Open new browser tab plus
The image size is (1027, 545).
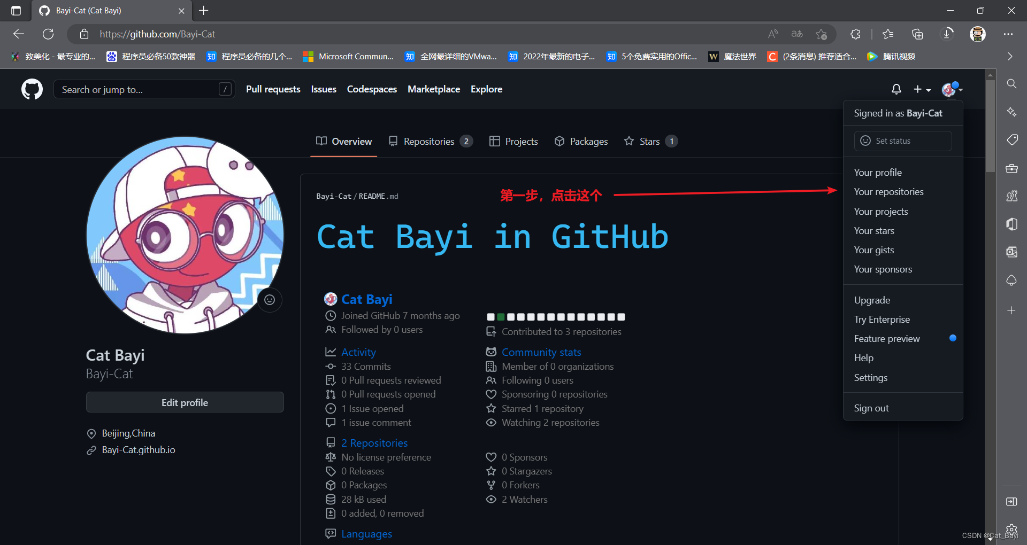[204, 11]
